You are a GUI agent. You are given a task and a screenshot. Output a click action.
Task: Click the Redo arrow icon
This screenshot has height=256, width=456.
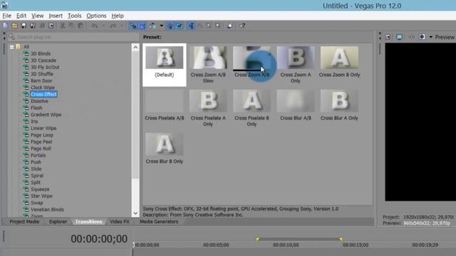click(113, 26)
